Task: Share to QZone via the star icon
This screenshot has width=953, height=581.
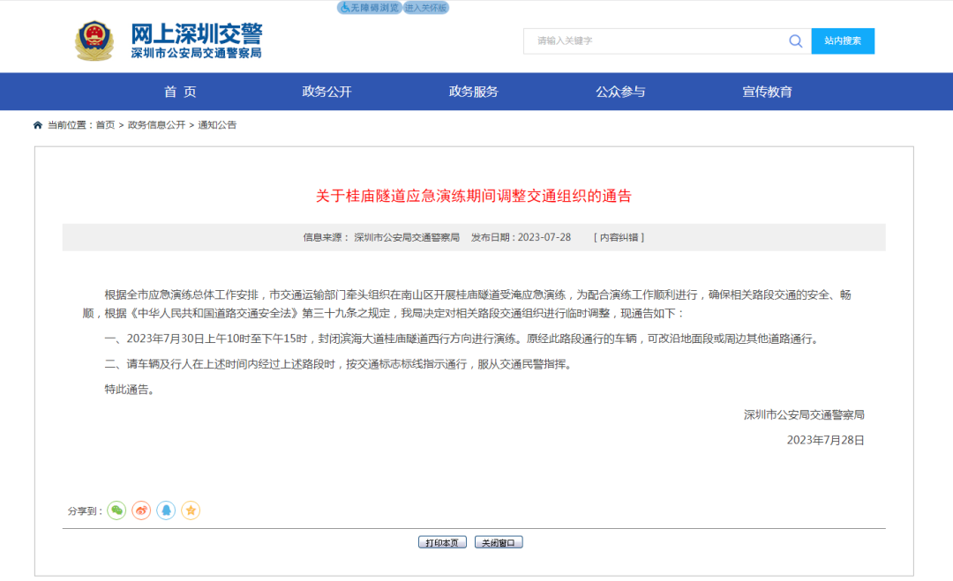Action: (x=191, y=510)
